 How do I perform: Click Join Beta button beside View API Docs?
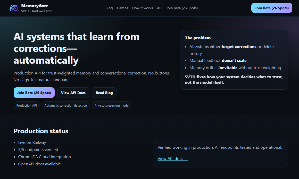(34, 93)
